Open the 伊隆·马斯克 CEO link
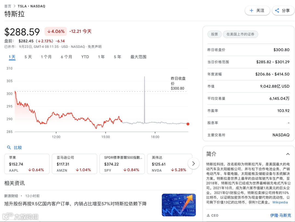This screenshot has height=222, width=295. pyautogui.click(x=281, y=215)
